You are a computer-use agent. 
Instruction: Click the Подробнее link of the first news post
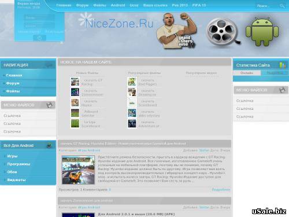click(x=221, y=190)
